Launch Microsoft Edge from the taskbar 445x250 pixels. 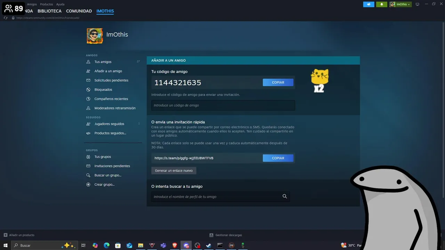107,245
